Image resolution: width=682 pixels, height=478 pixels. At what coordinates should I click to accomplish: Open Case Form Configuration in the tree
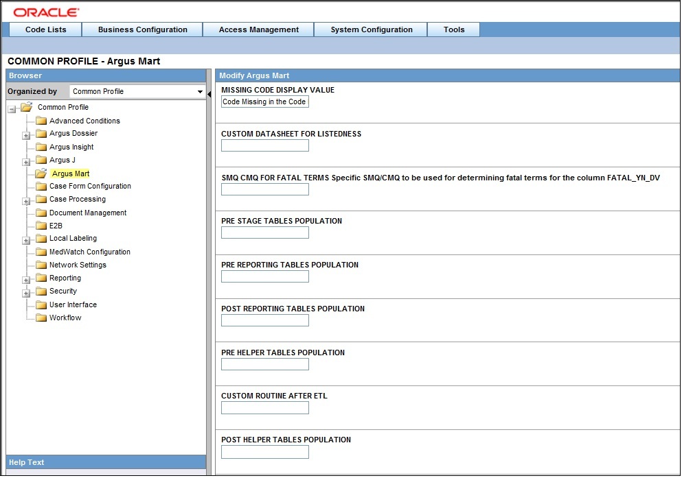(x=90, y=187)
